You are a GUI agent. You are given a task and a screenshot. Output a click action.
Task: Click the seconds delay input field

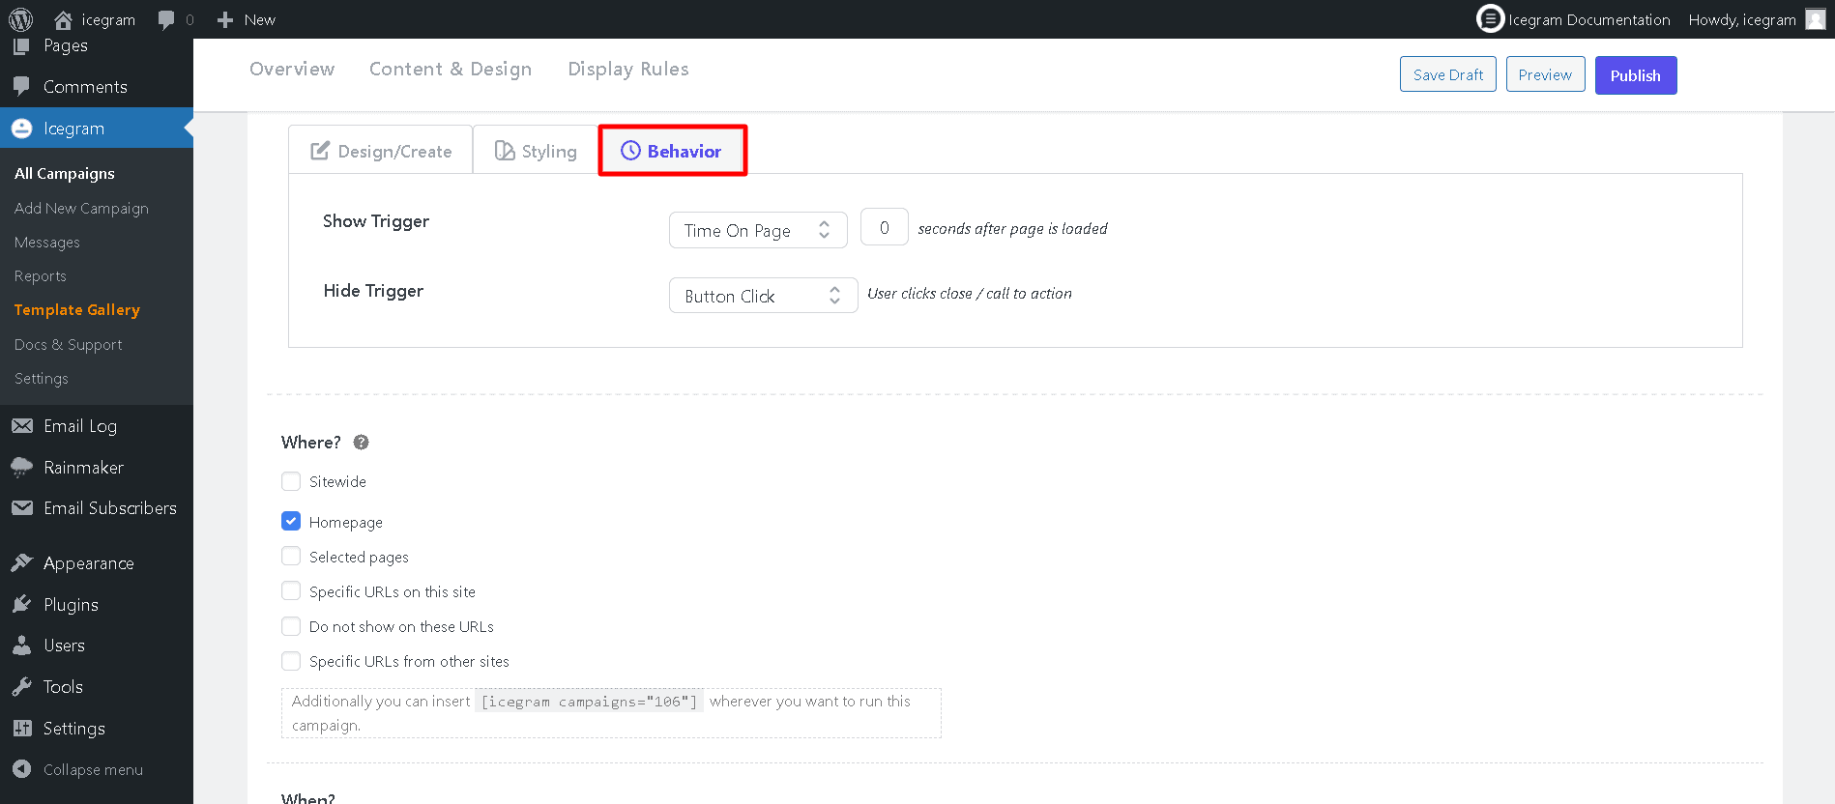884,227
